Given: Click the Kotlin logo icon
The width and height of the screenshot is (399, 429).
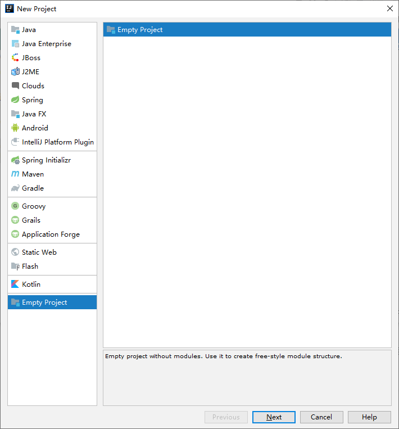Looking at the screenshot, I should [15, 285].
